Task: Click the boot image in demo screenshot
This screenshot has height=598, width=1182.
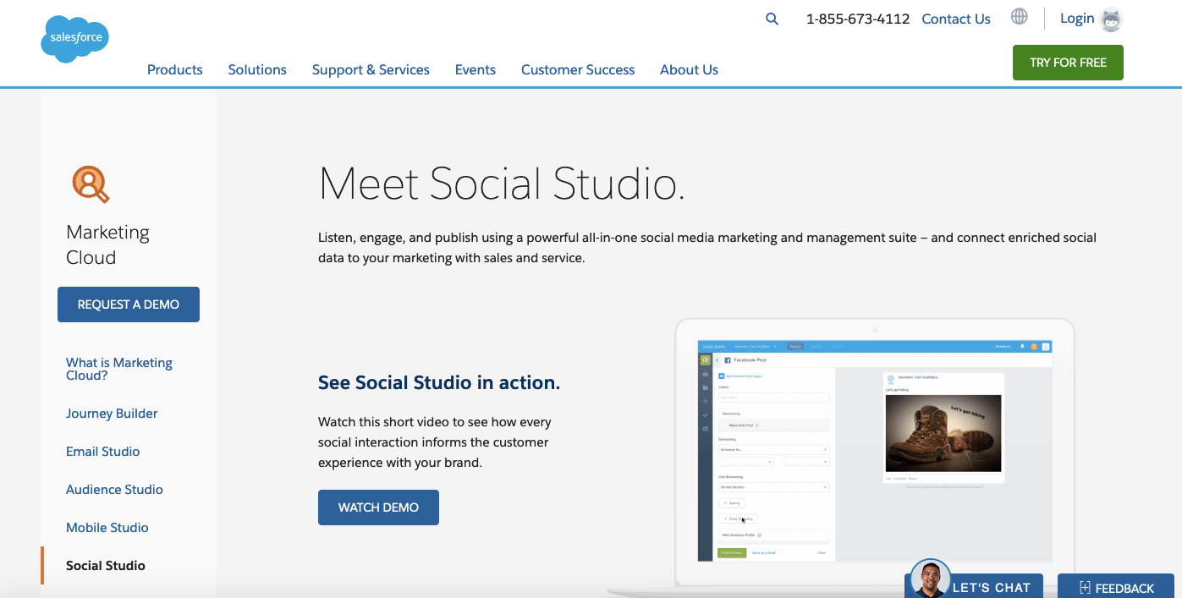Action: point(943,433)
